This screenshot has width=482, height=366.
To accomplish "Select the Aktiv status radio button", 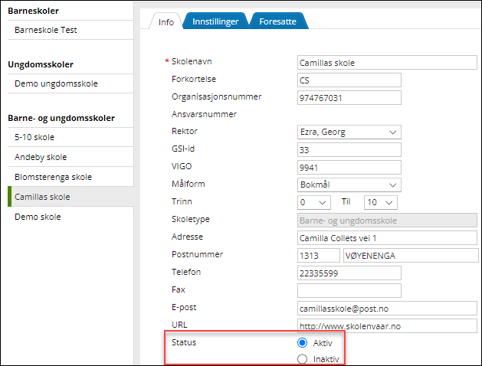I will 302,343.
